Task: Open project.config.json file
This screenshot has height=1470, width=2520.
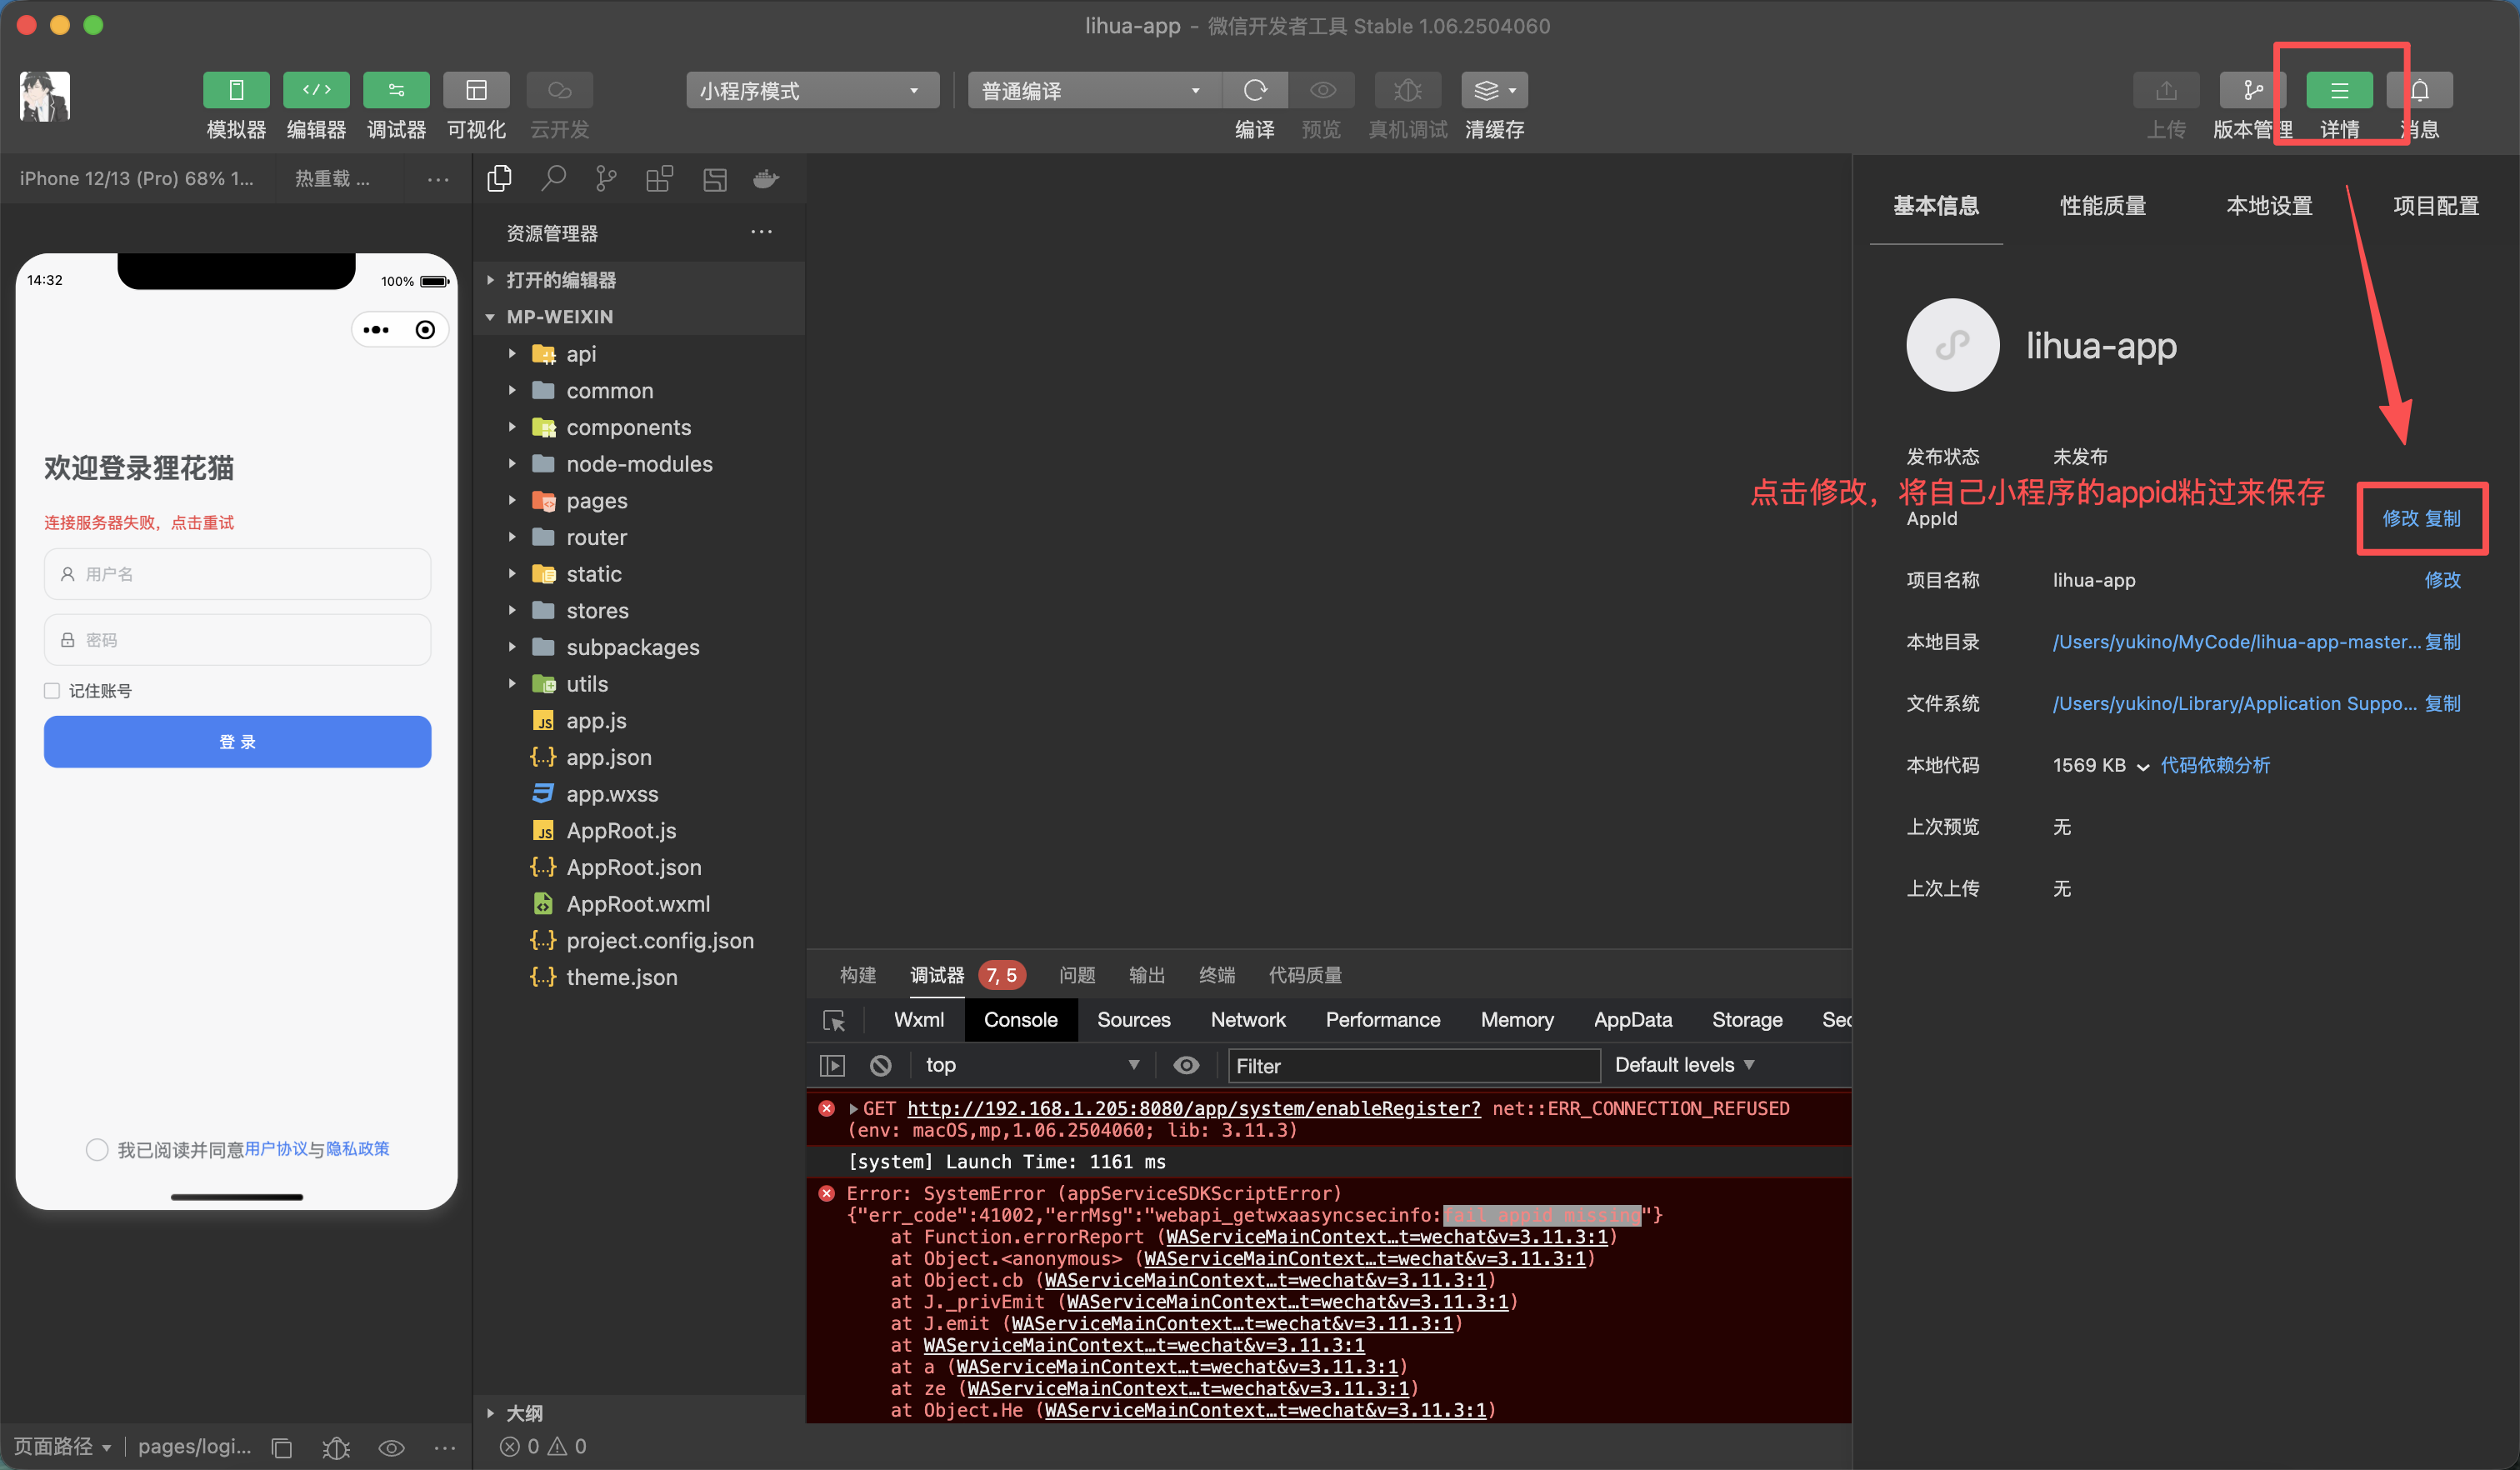Action: pyautogui.click(x=659, y=941)
